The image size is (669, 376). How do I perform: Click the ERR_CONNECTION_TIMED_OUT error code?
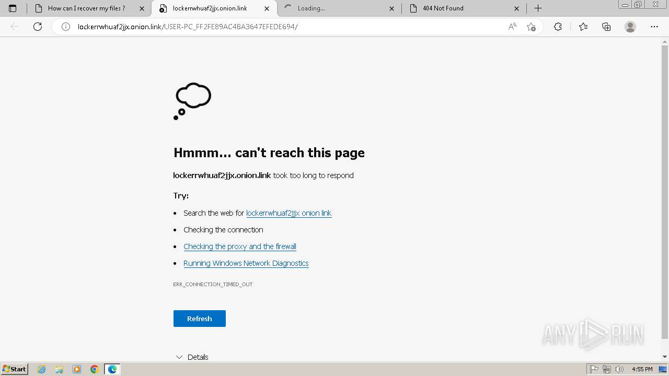[x=213, y=284]
